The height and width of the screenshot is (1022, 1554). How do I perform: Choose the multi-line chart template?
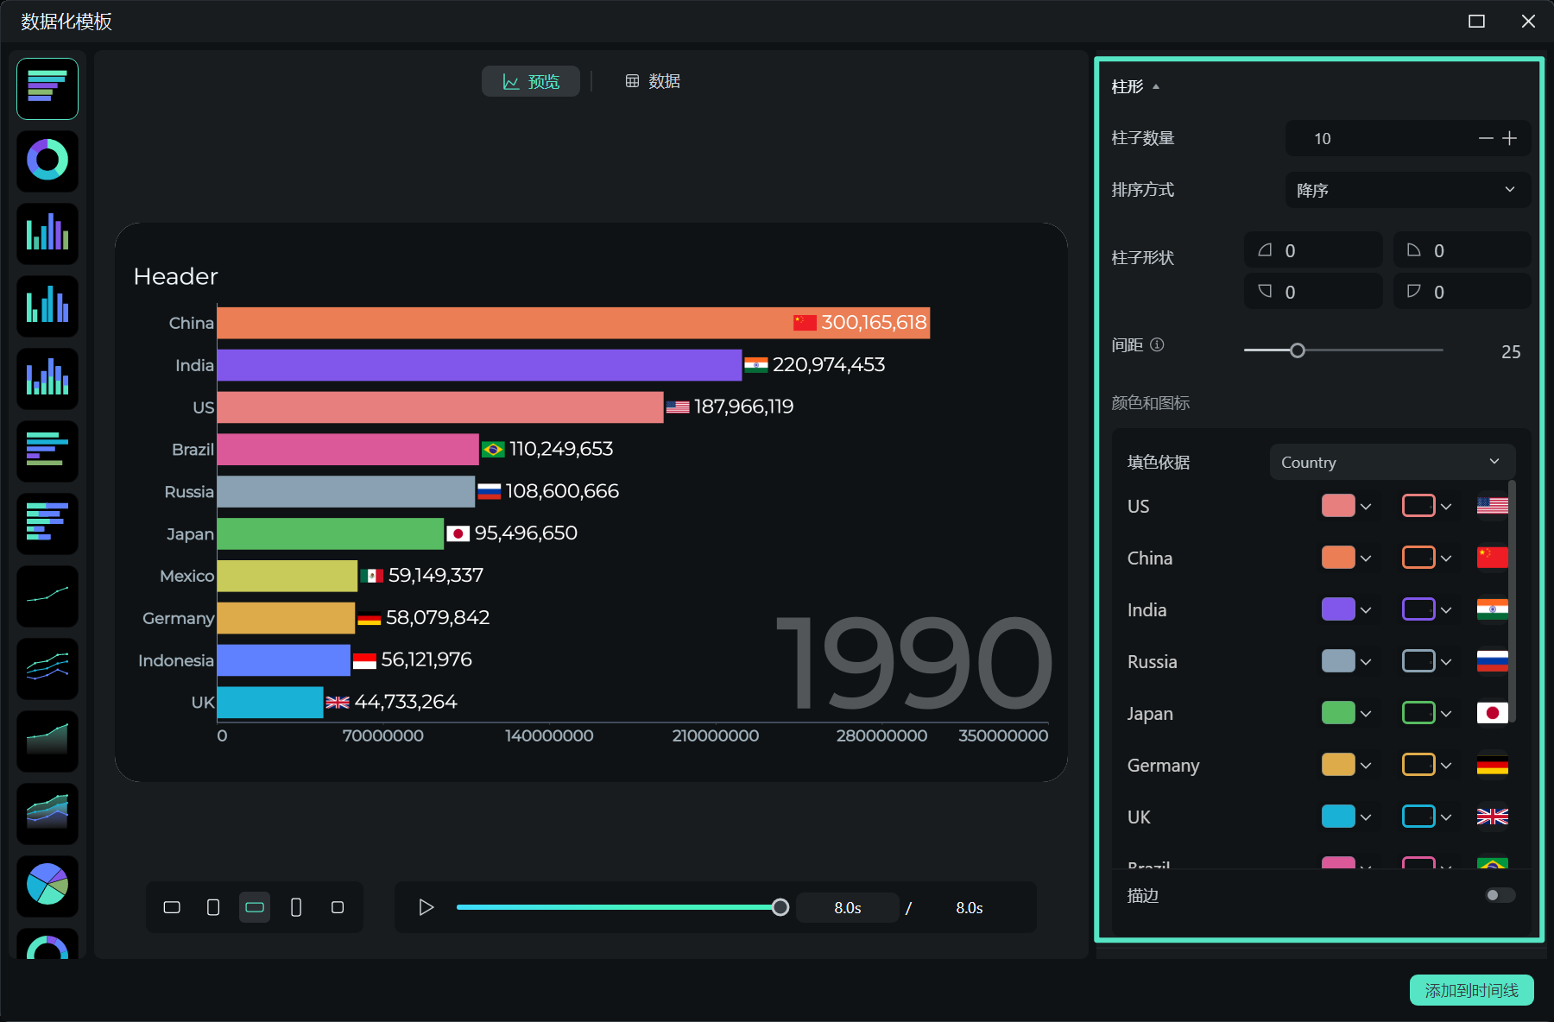click(47, 668)
